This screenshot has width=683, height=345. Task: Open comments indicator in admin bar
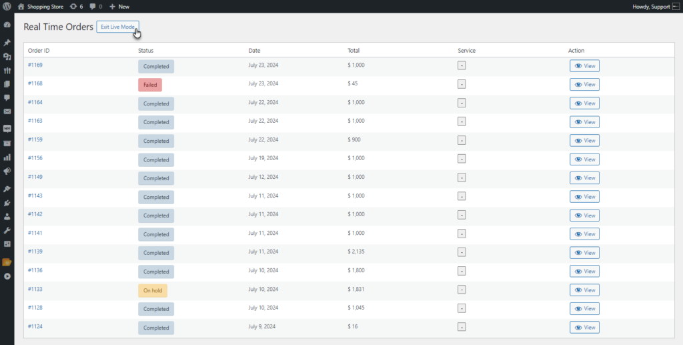96,7
